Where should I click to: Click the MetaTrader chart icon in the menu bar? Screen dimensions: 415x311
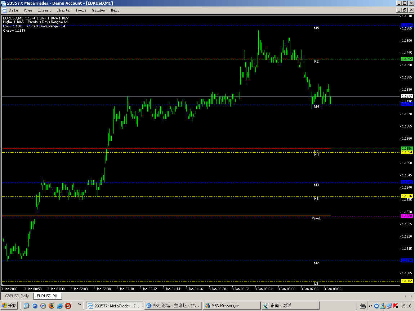point(4,10)
